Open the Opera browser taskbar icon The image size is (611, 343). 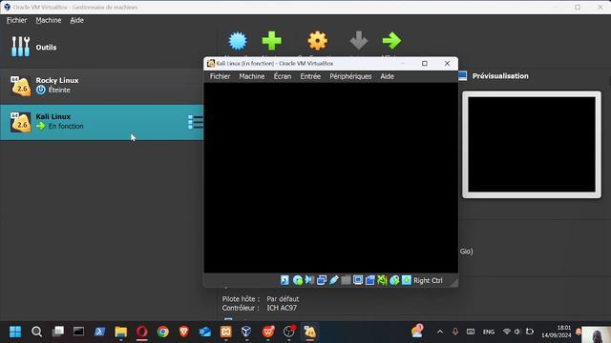click(x=142, y=332)
